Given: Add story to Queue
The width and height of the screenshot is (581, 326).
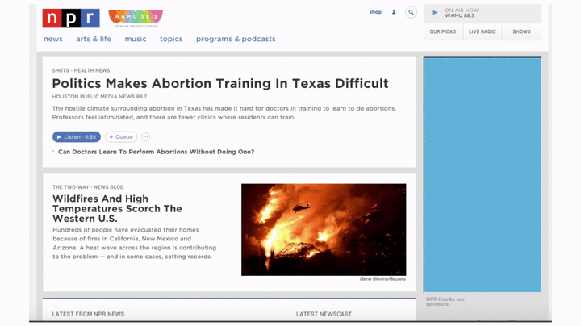Looking at the screenshot, I should [121, 137].
